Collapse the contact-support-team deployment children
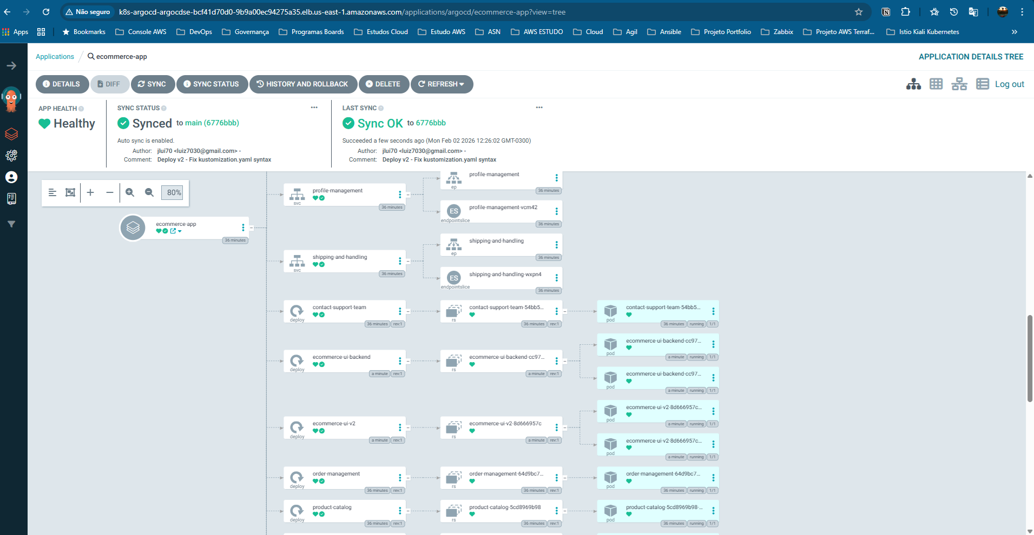Image resolution: width=1034 pixels, height=535 pixels. point(408,311)
